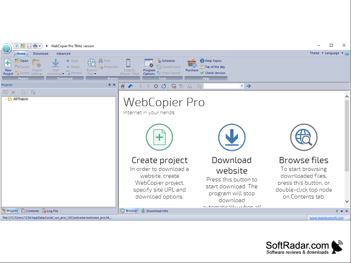Click the Pause download button
The width and height of the screenshot is (351, 263).
coord(73,67)
